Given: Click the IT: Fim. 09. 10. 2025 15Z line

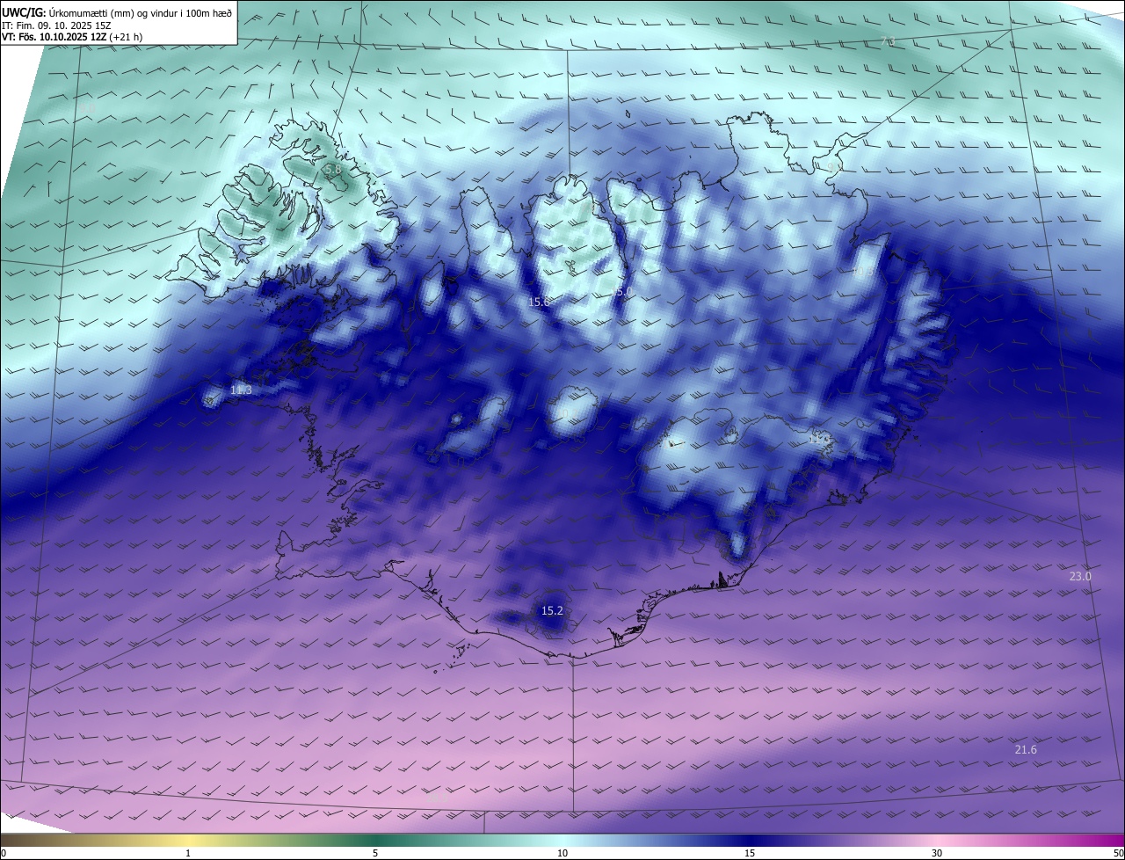Looking at the screenshot, I should 55,26.
